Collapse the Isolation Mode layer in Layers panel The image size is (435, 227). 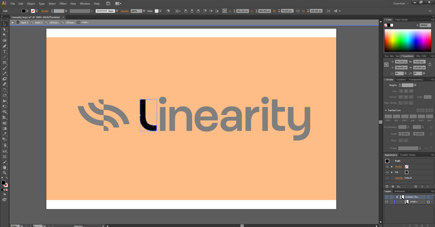397,197
